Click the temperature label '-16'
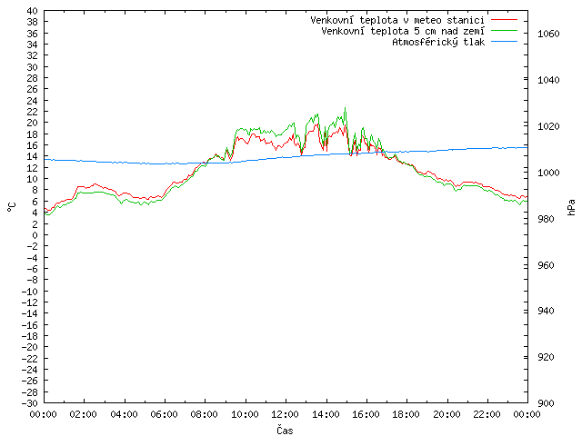The image size is (582, 436). pos(30,325)
